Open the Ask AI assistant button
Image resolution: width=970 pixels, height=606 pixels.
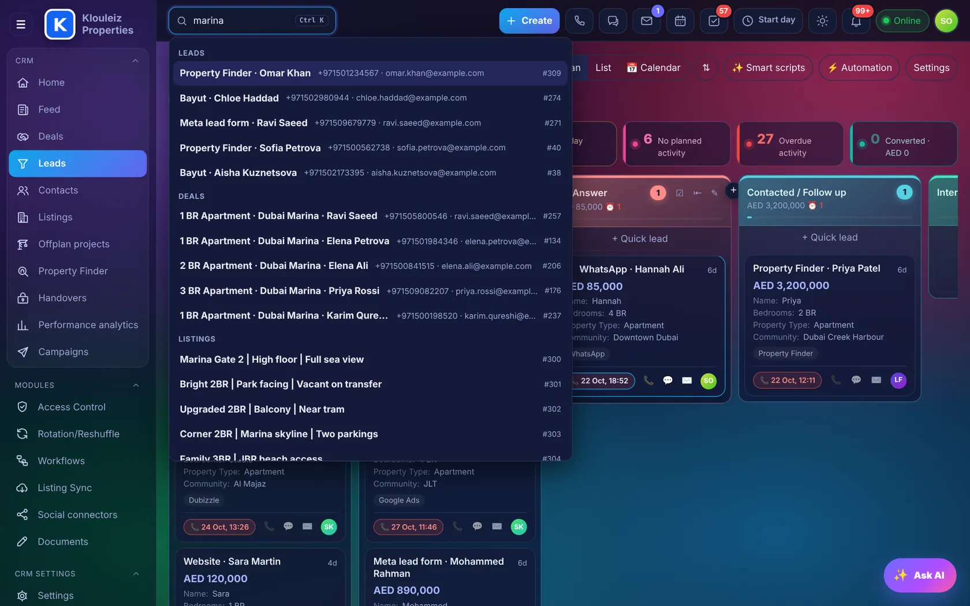[x=920, y=575]
